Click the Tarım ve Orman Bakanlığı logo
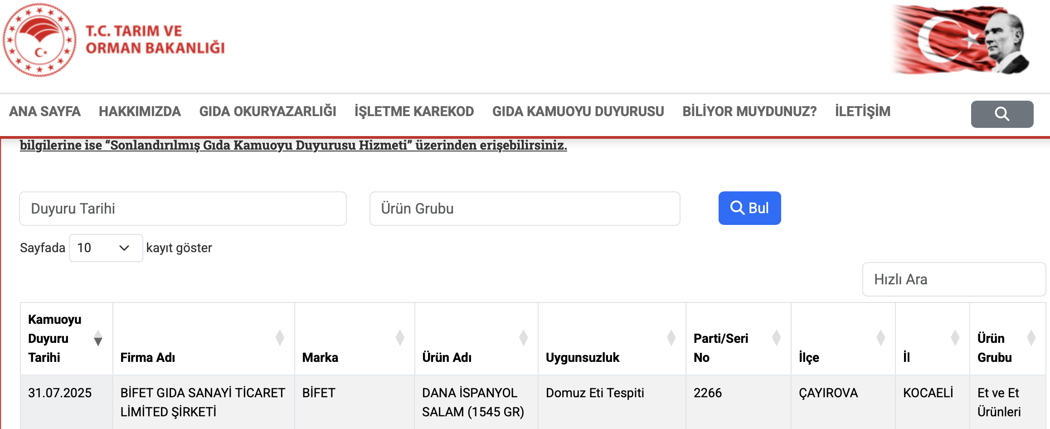Screen dimensions: 1050x429 (x=113, y=40)
